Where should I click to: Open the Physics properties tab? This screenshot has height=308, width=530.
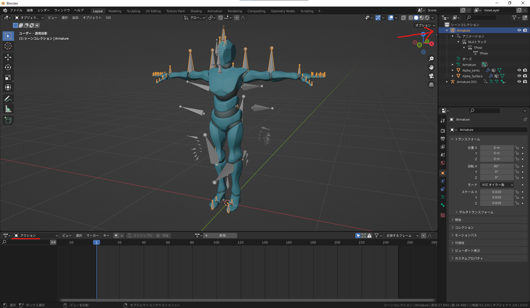tap(443, 181)
